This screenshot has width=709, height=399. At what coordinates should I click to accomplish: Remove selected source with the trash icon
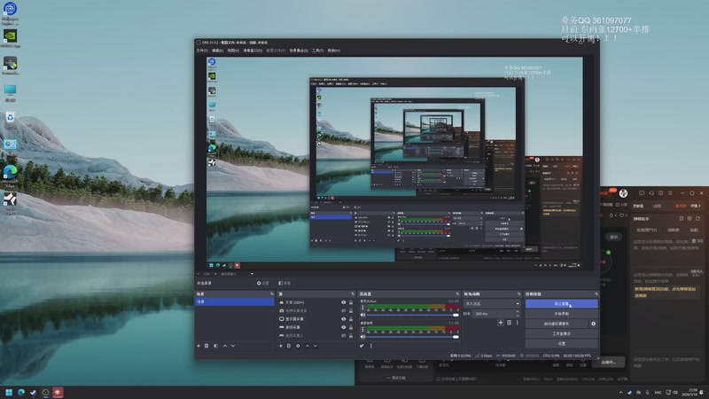(289, 346)
